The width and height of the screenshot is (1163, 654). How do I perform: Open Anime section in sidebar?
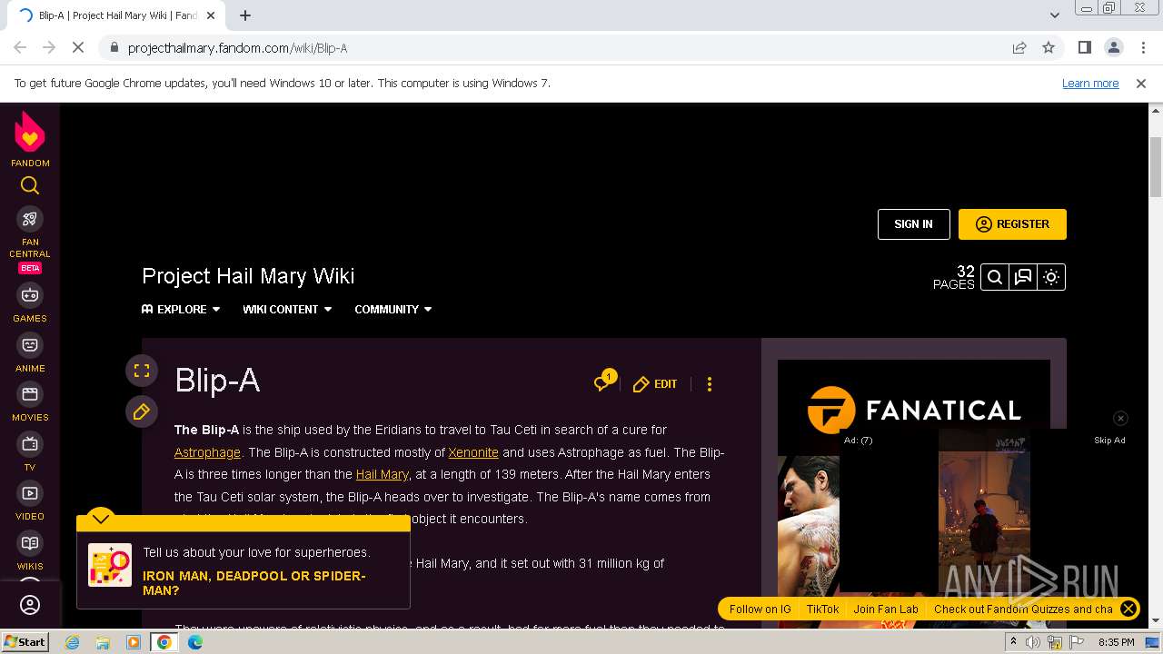(30, 353)
